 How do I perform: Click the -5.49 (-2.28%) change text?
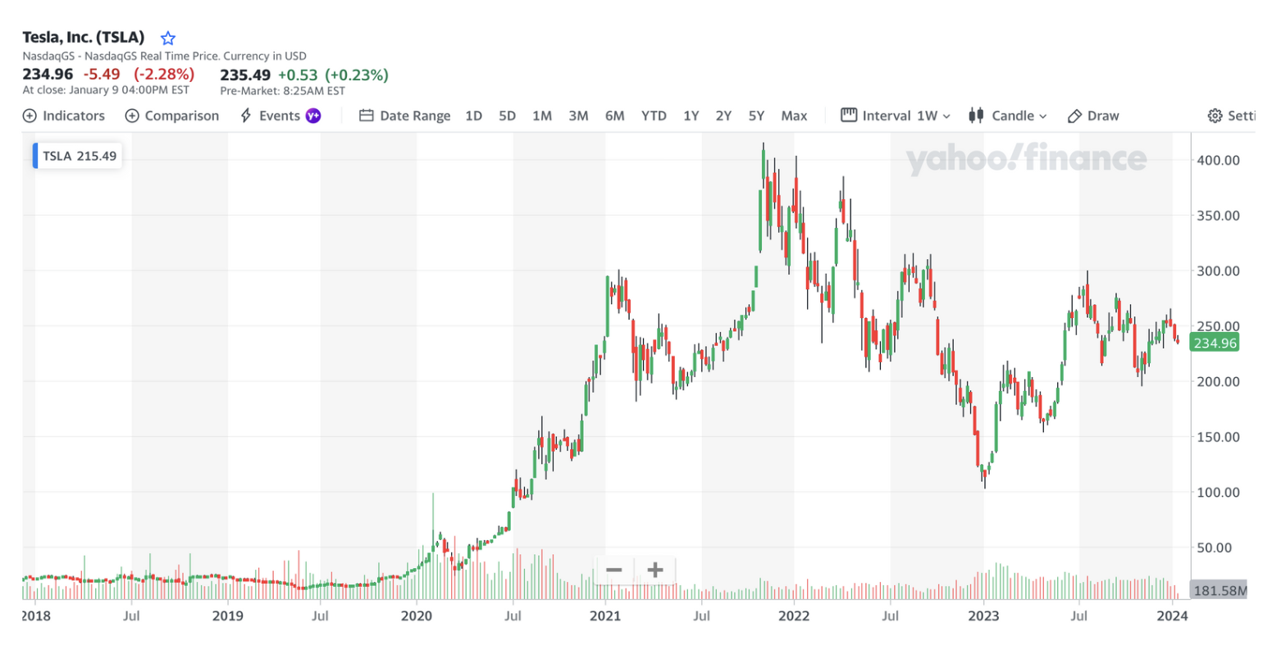click(x=139, y=74)
